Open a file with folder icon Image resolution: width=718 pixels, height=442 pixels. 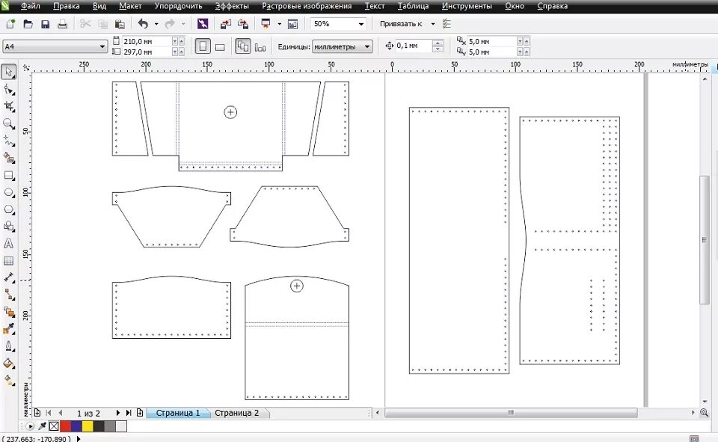click(x=28, y=24)
